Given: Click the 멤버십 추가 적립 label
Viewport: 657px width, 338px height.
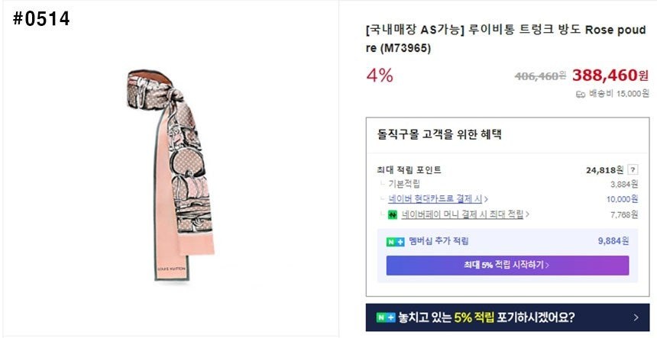Looking at the screenshot, I should coord(439,241).
